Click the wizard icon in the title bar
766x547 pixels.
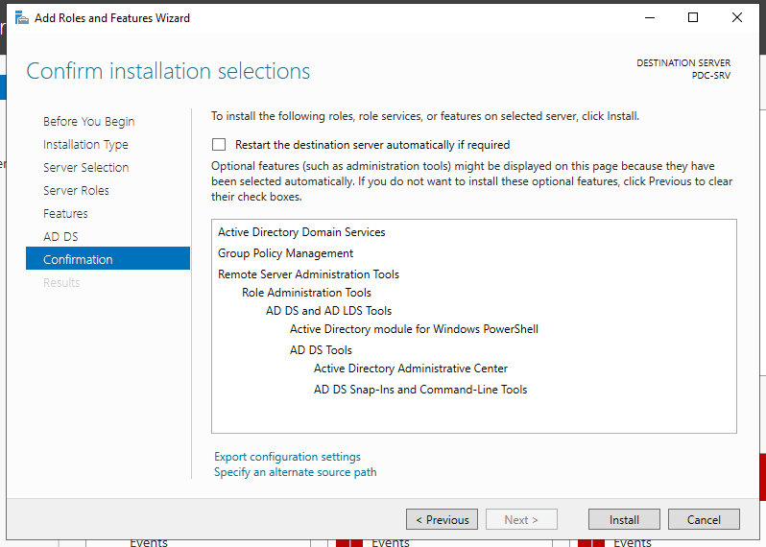[21, 18]
